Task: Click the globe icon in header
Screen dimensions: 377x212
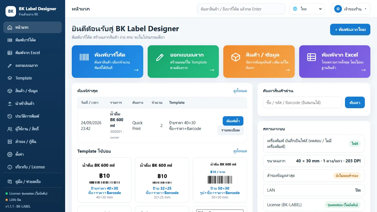Action: 295,9
